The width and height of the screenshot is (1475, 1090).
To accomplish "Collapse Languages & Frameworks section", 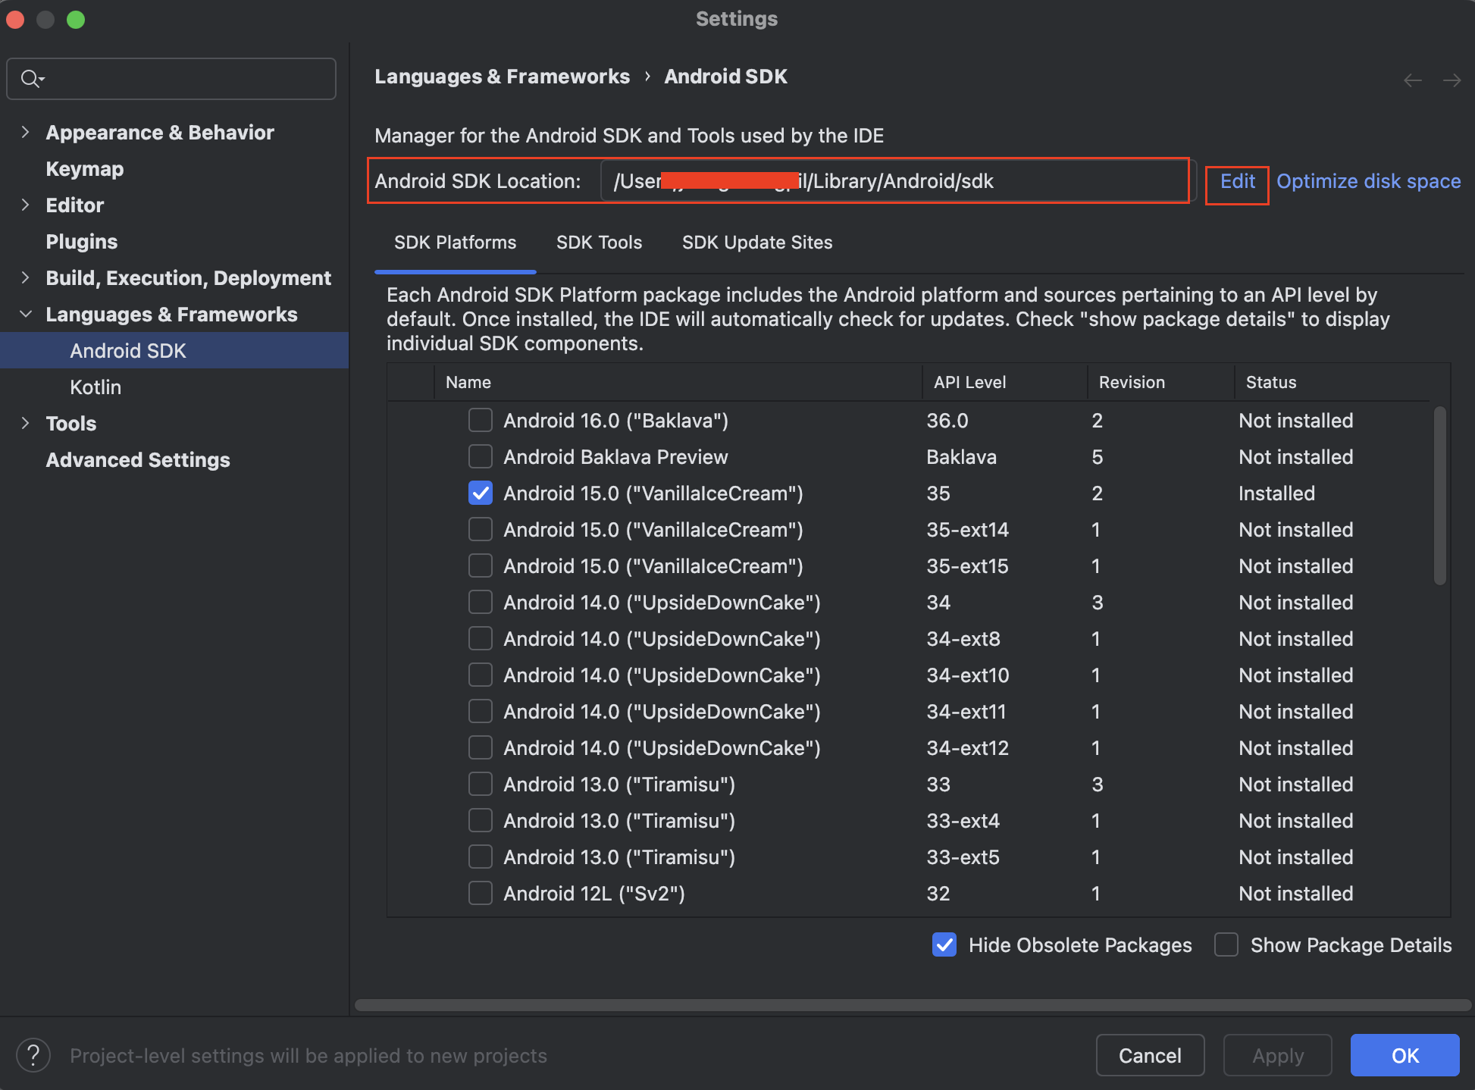I will (x=26, y=315).
